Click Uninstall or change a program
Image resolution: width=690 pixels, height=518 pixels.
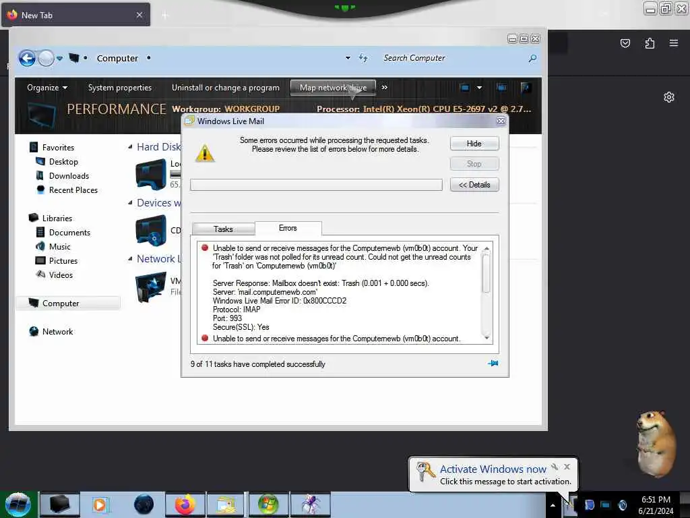[x=225, y=87]
